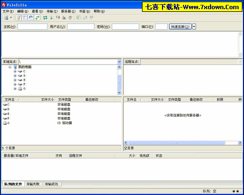Open the Site Manager dropdown arrow
The height and width of the screenshot is (195, 244).
pyautogui.click(x=11, y=18)
